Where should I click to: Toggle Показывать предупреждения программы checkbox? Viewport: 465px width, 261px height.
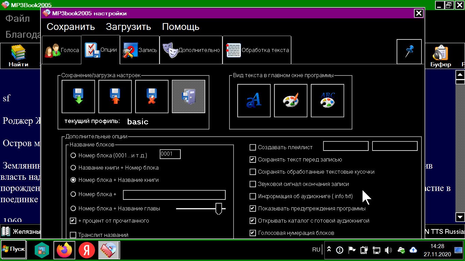click(x=253, y=209)
